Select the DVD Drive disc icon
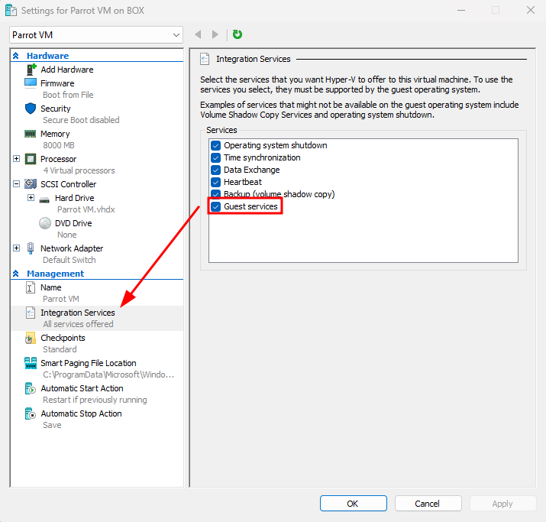546x522 pixels. pos(45,223)
